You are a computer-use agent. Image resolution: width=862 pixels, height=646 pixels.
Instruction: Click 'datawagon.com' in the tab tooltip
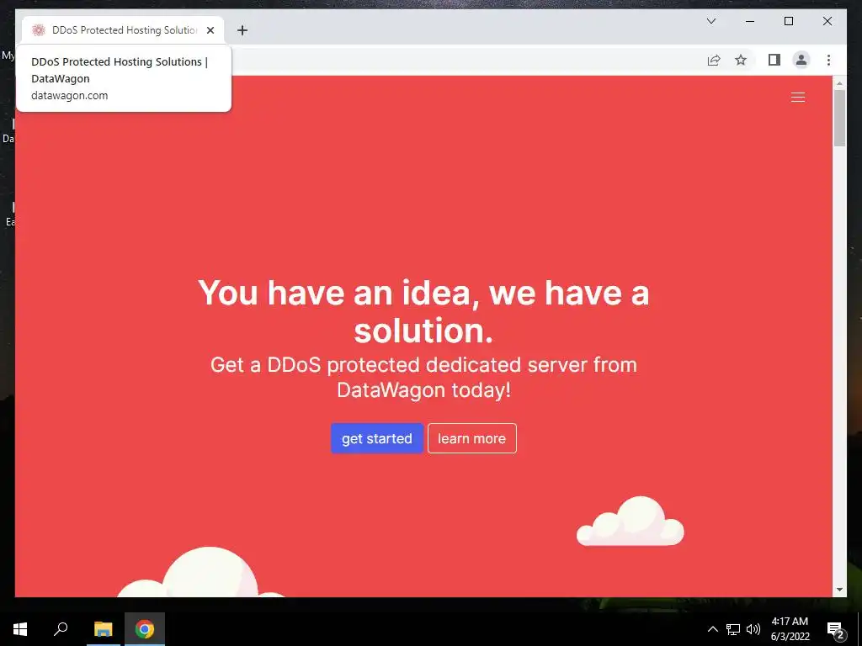69,96
